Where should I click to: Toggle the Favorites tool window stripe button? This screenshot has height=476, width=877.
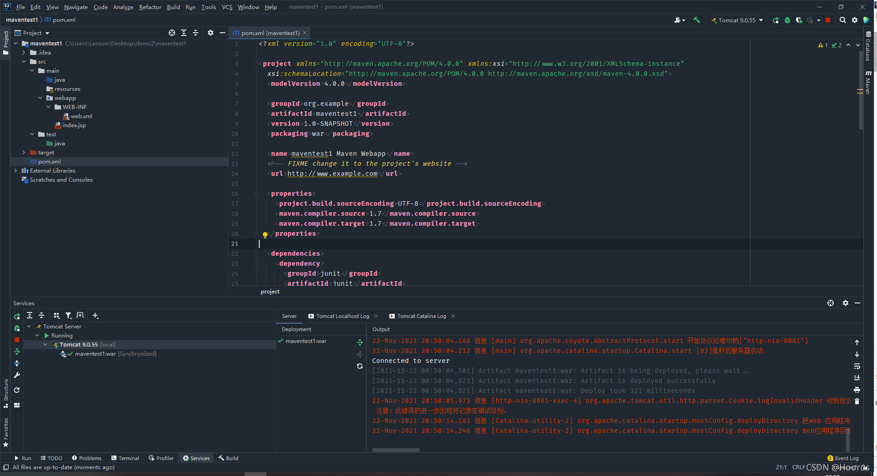(x=5, y=432)
